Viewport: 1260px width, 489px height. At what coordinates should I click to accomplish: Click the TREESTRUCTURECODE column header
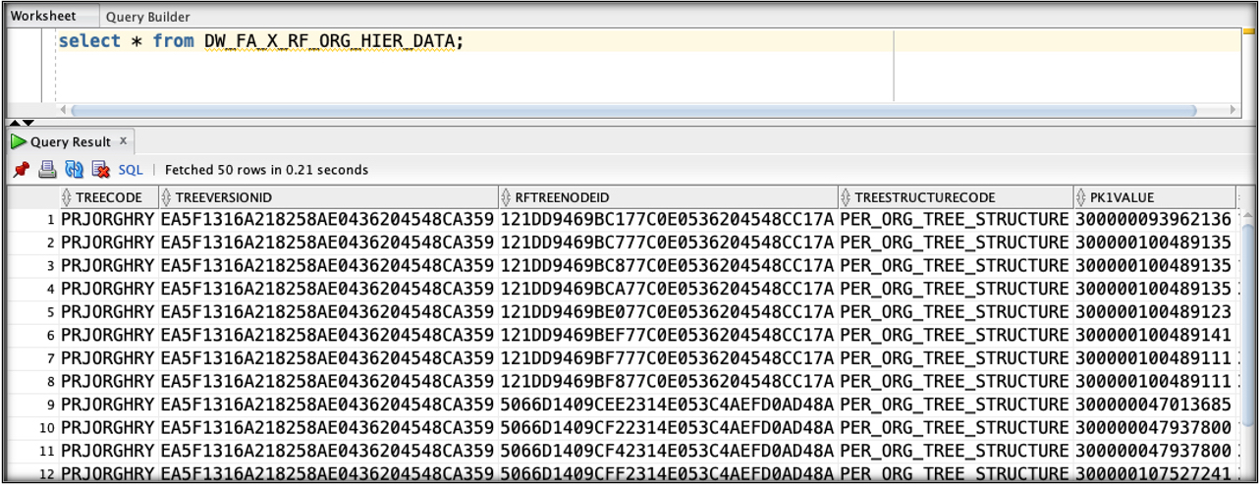pos(955,197)
